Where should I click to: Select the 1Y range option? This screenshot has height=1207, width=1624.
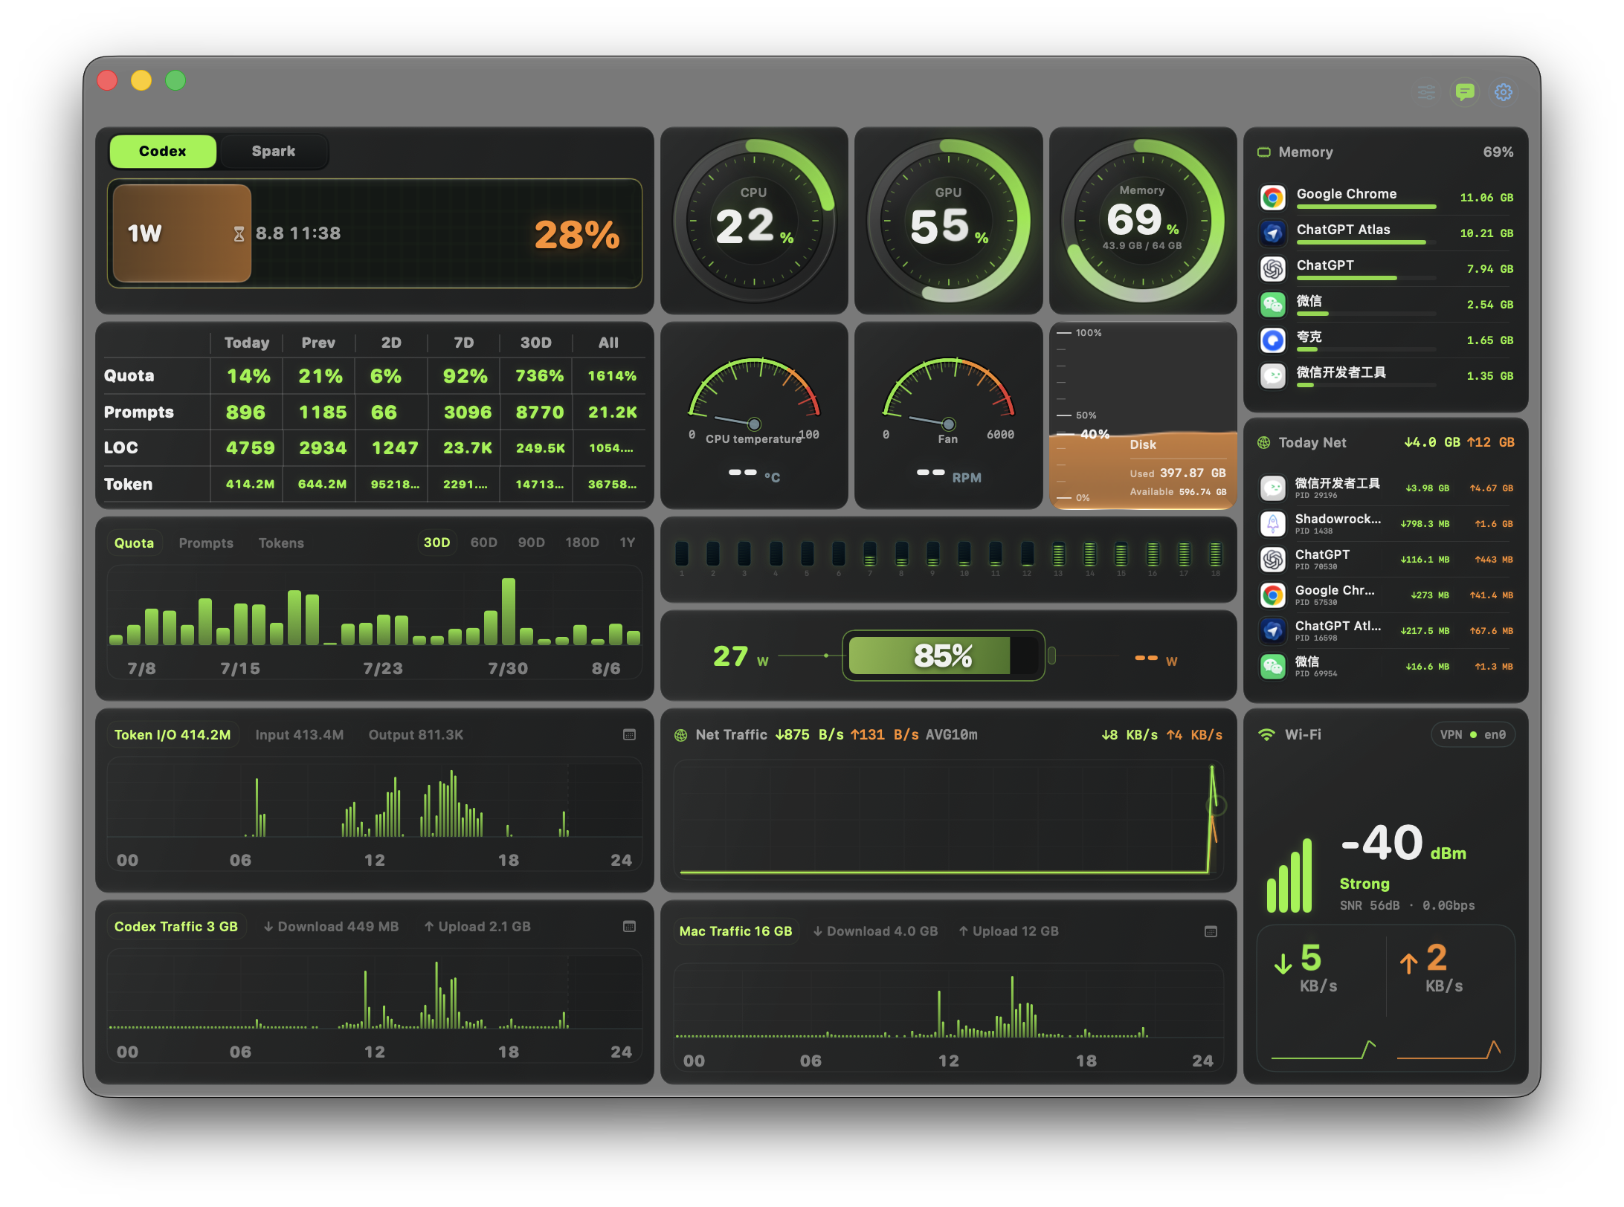click(627, 543)
